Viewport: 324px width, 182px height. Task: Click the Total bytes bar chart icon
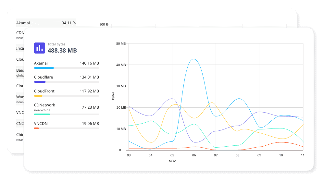coord(40,48)
